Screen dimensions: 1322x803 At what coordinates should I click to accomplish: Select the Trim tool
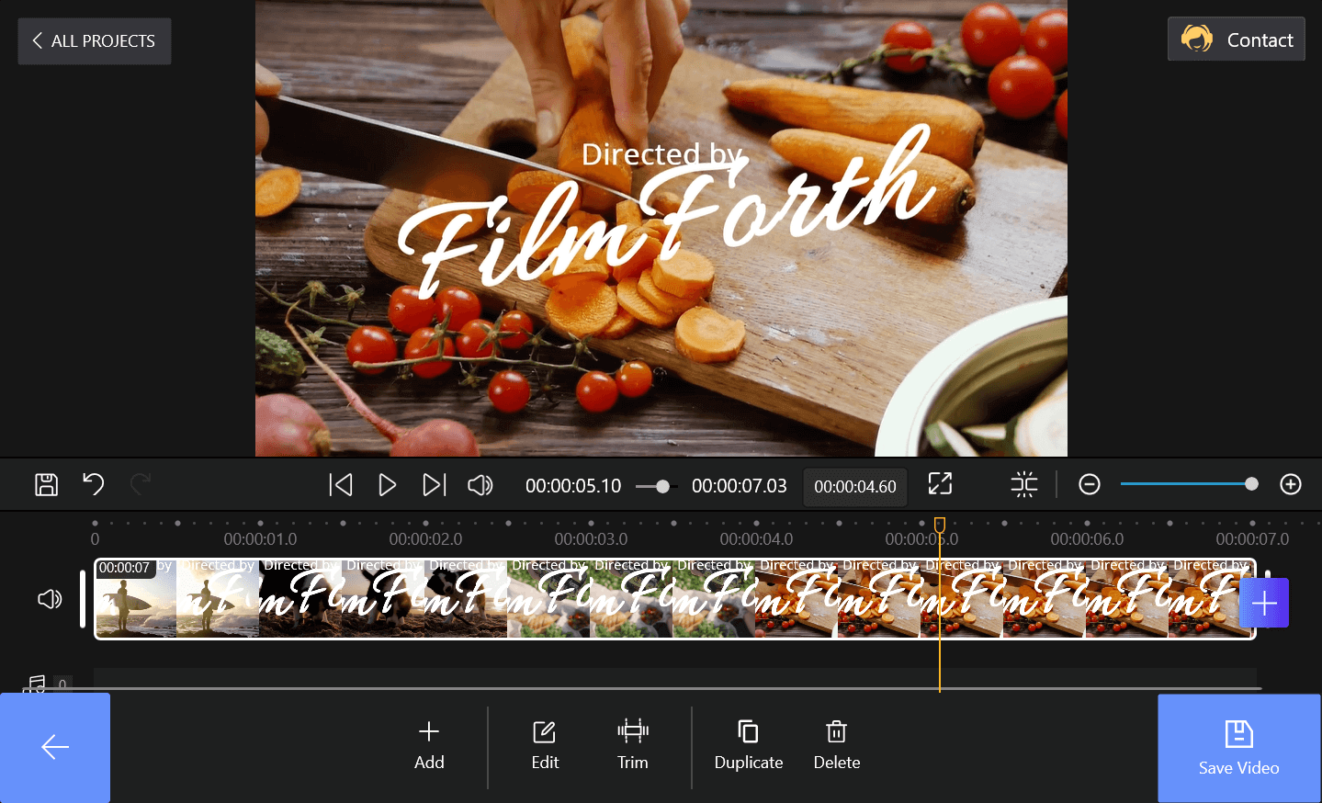click(x=633, y=746)
